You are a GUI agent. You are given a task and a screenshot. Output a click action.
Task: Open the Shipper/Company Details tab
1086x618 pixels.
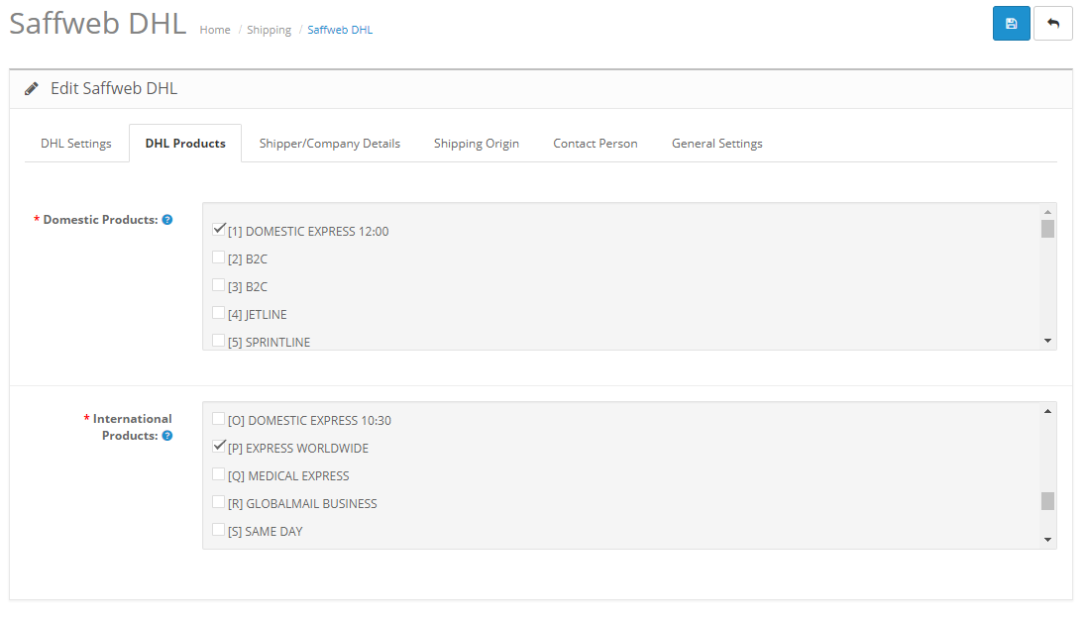(330, 144)
